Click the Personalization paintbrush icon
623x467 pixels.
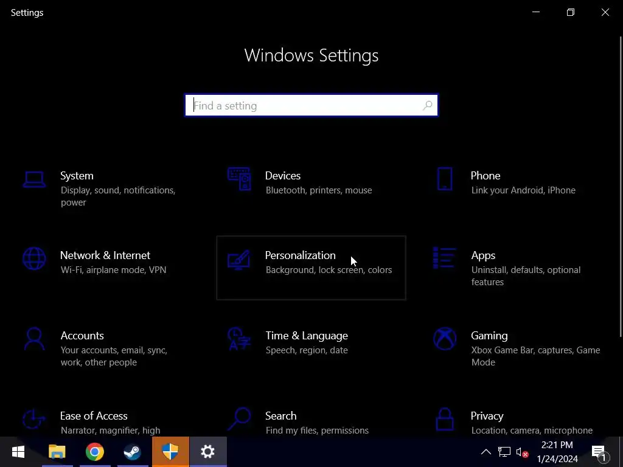point(238,260)
